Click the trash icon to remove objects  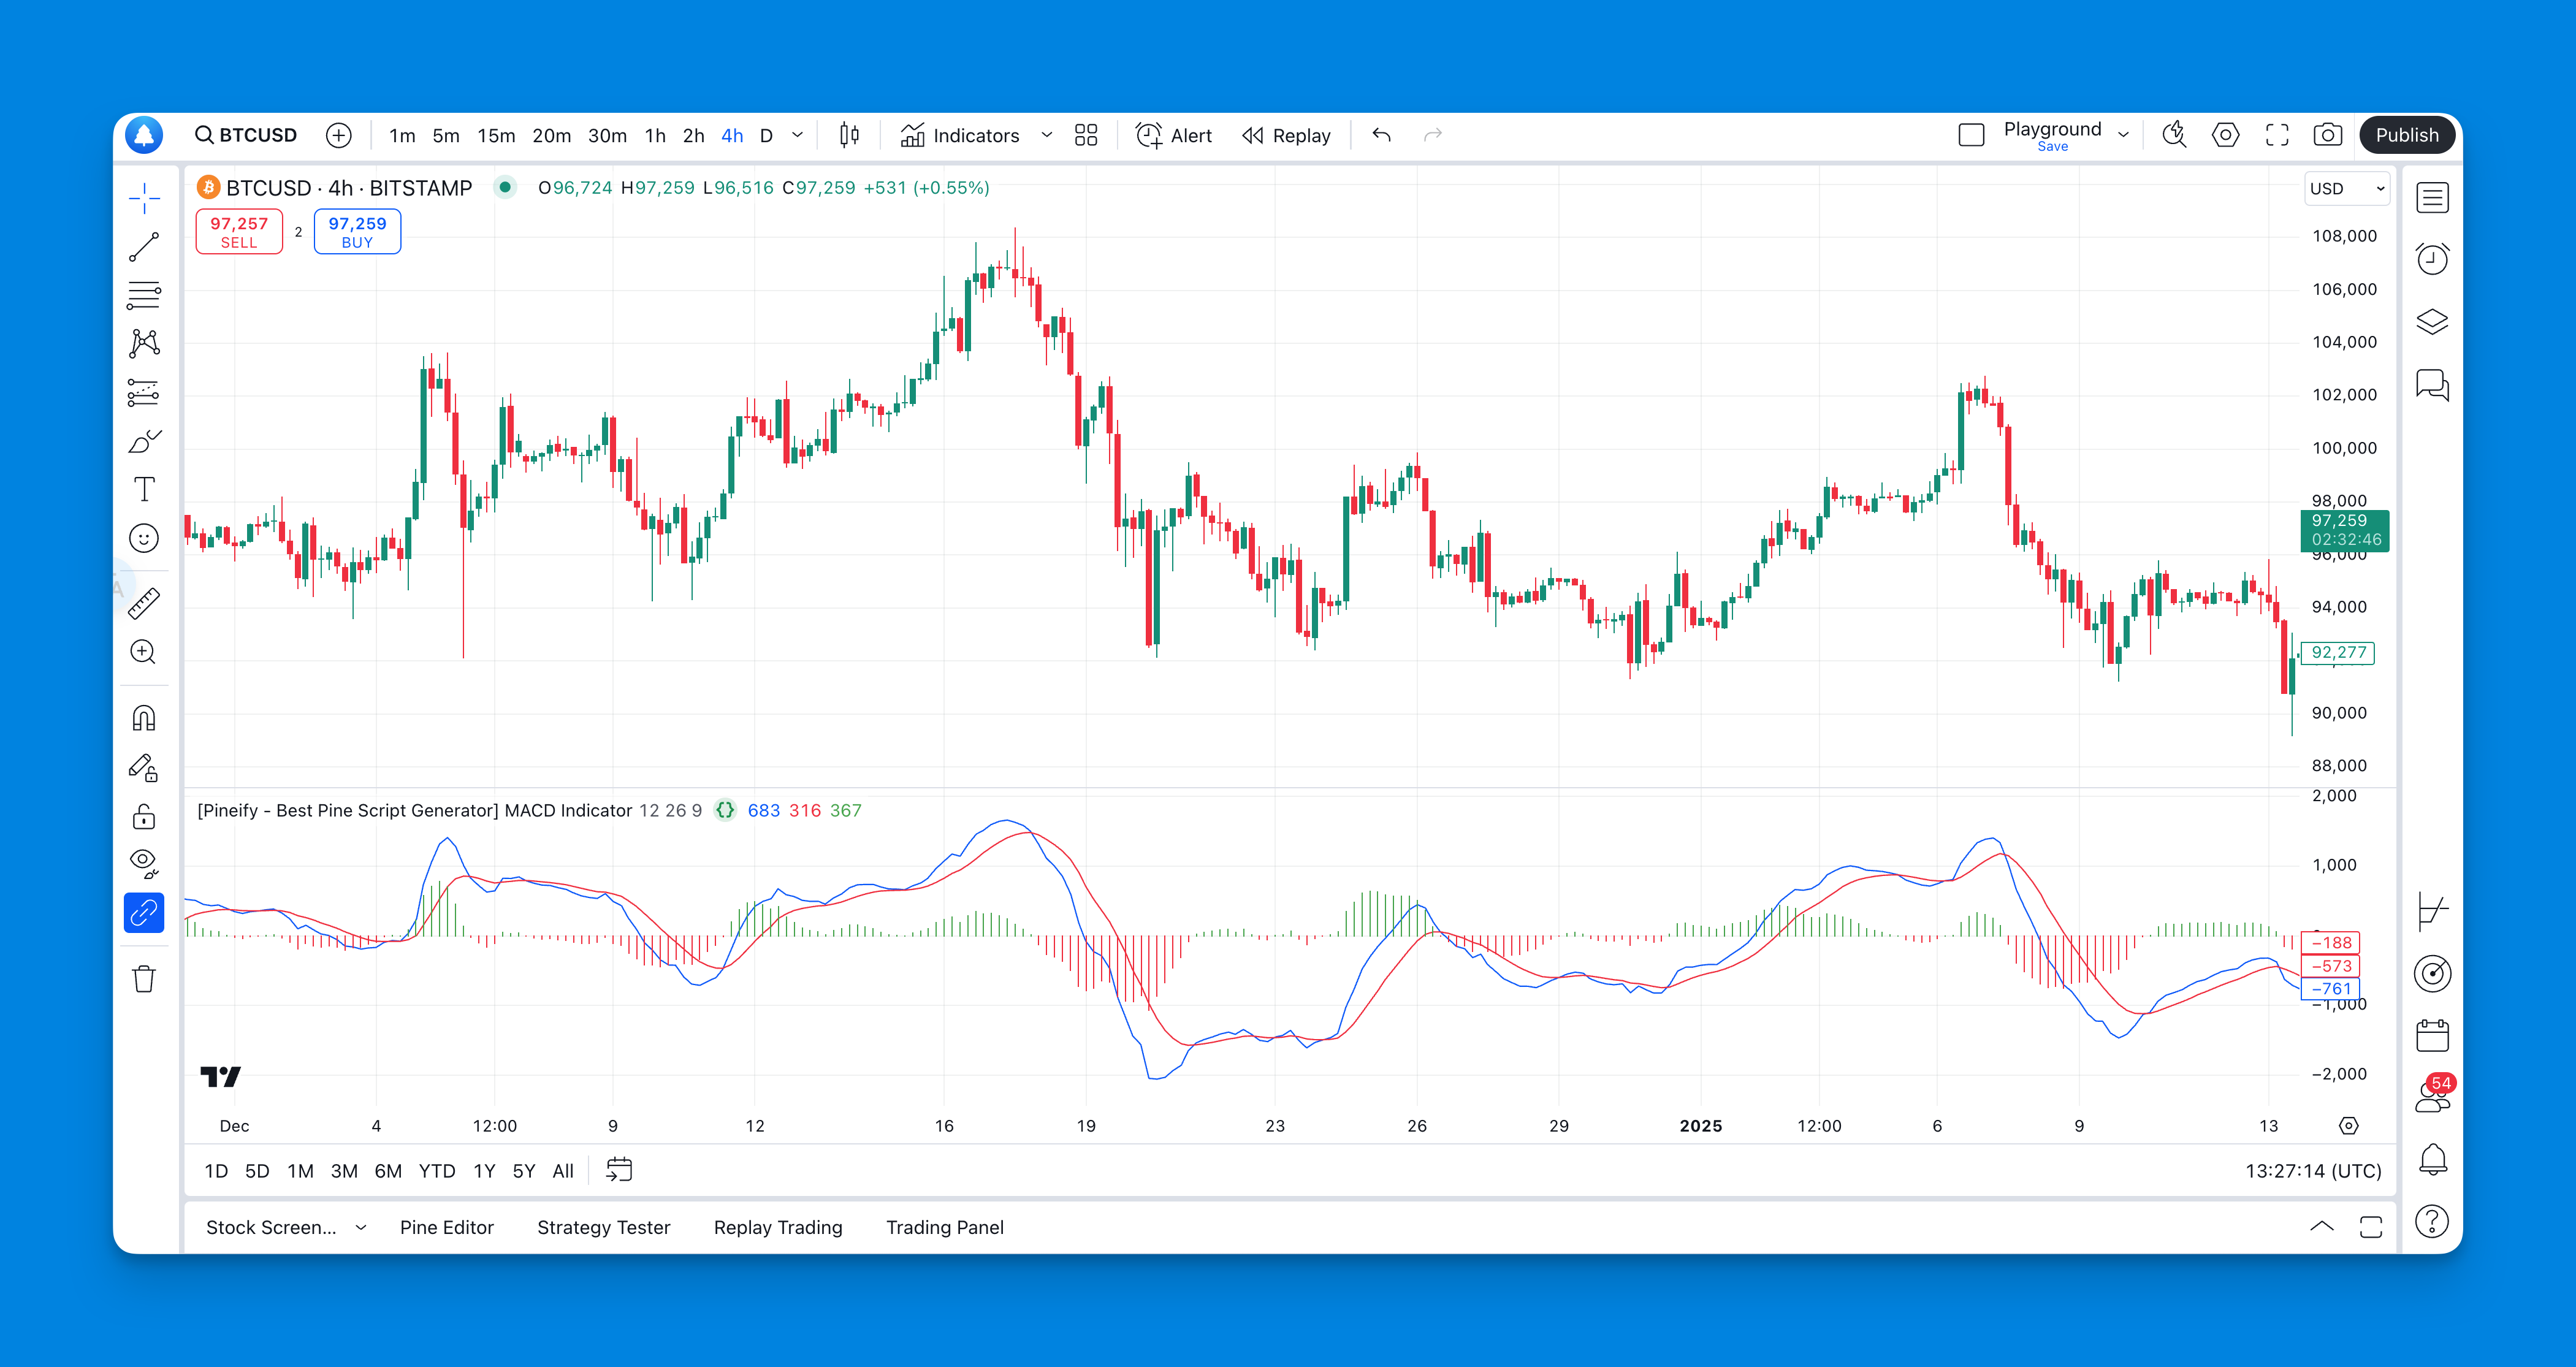[x=144, y=978]
